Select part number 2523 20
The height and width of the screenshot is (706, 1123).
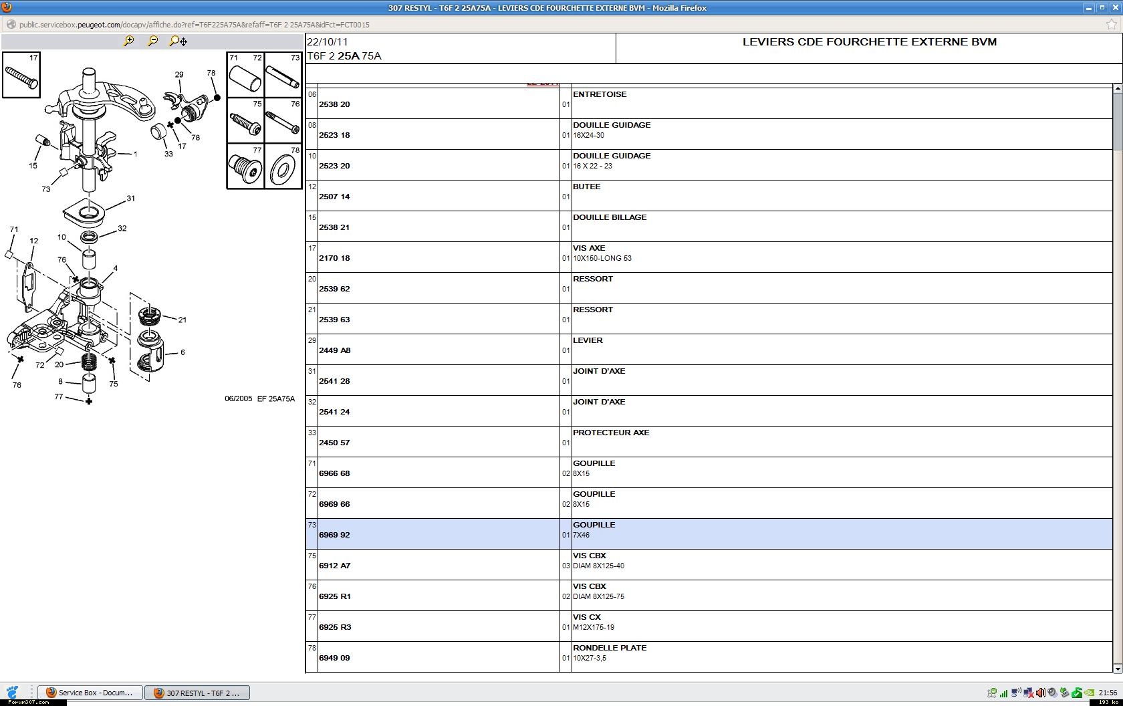(x=334, y=166)
